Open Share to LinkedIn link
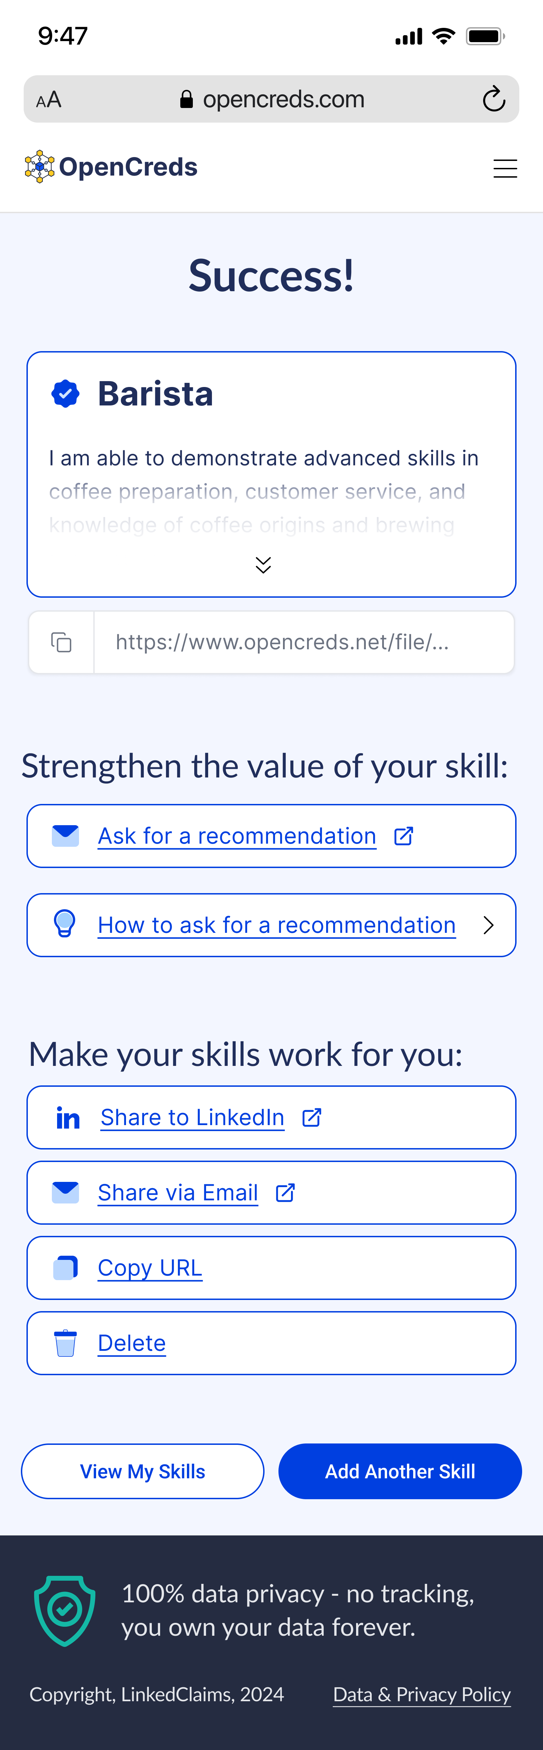Viewport: 543px width, 1750px height. (192, 1117)
